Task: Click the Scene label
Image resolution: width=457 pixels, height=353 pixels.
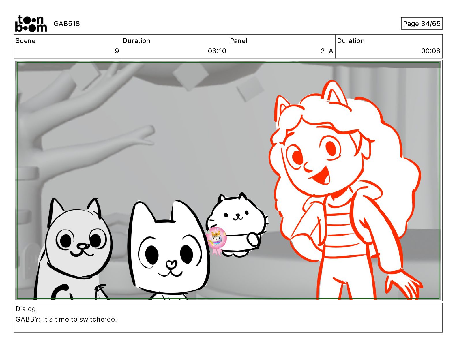Action: point(25,41)
